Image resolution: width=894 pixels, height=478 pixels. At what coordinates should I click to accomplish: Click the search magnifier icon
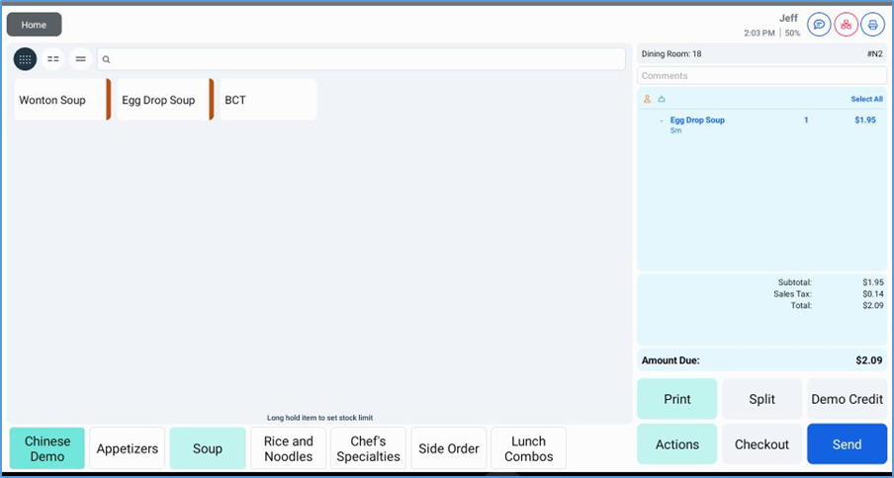point(107,60)
